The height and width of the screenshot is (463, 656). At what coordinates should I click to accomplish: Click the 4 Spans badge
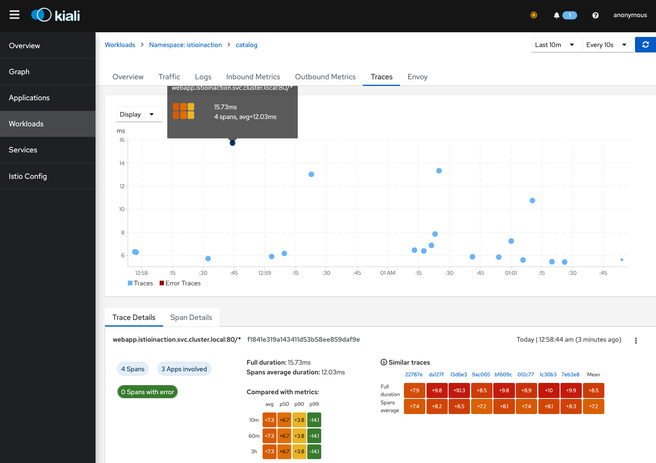(x=133, y=369)
